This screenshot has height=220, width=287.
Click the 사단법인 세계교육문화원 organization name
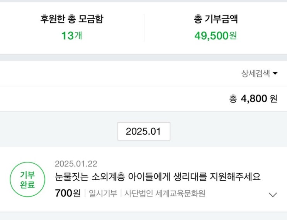pos(165,193)
